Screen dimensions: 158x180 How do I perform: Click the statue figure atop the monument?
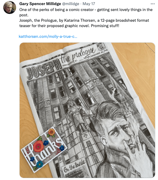76,115
